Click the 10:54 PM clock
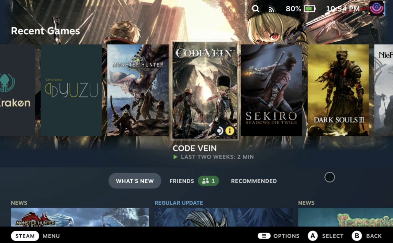The image size is (393, 243). tap(343, 9)
